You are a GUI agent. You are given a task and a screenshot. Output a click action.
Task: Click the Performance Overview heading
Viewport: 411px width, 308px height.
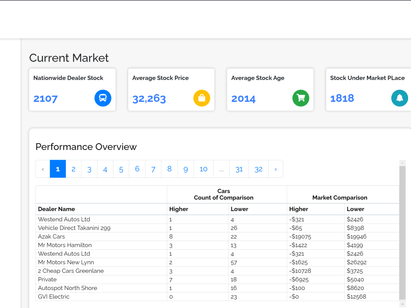[x=86, y=147]
